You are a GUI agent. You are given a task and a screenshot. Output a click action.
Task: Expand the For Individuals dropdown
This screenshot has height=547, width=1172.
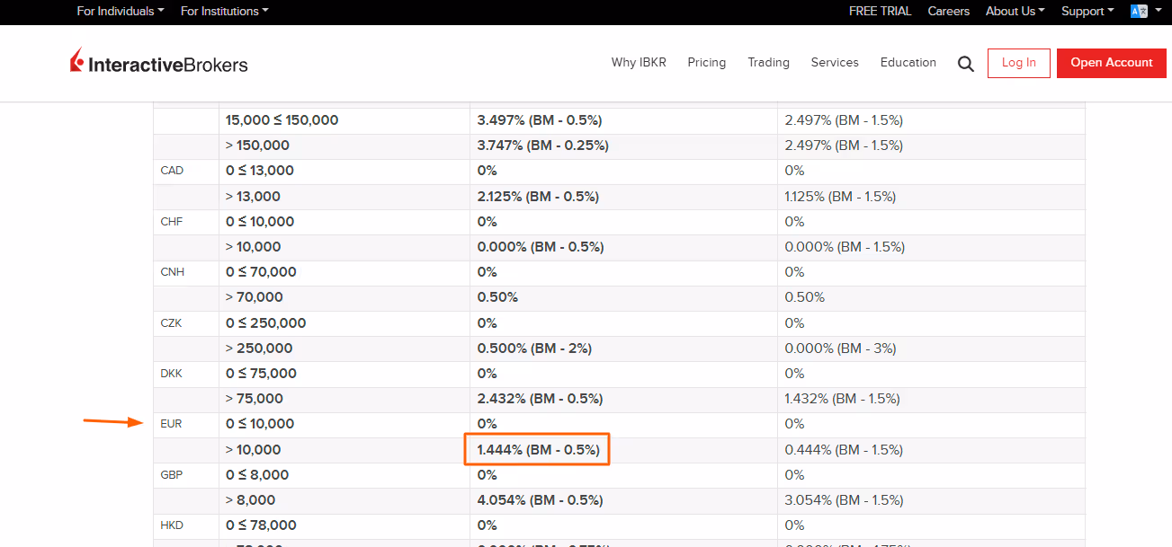click(x=121, y=12)
